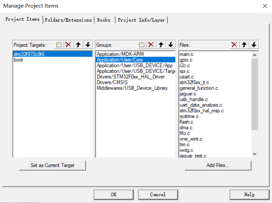Create a new project target

[59, 45]
